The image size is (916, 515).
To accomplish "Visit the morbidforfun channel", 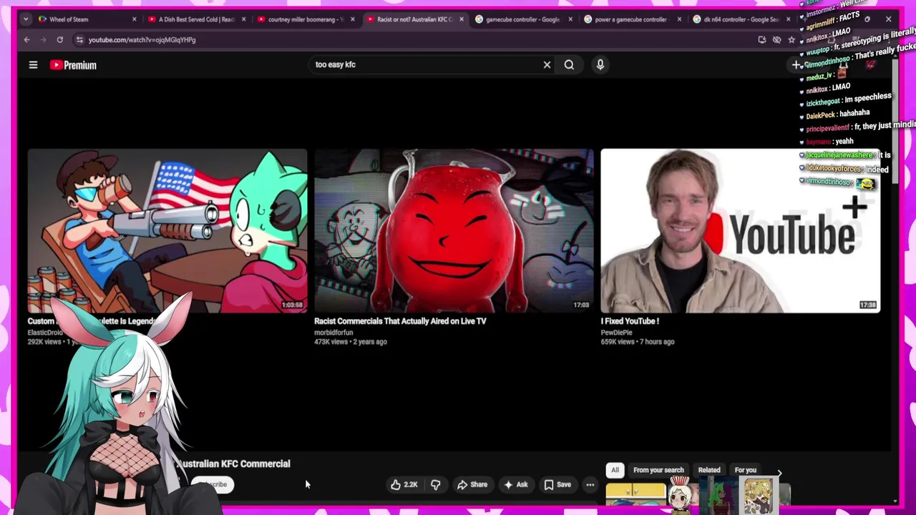I will click(x=333, y=333).
